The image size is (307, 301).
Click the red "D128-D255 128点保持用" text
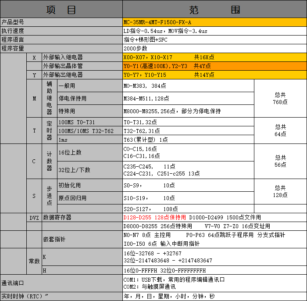coord(155,217)
